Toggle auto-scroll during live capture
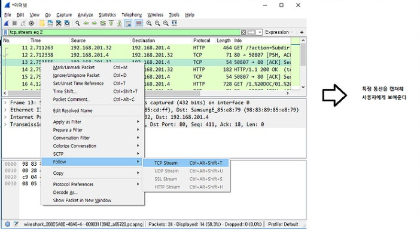This screenshot has height=235, width=420. coord(128,23)
